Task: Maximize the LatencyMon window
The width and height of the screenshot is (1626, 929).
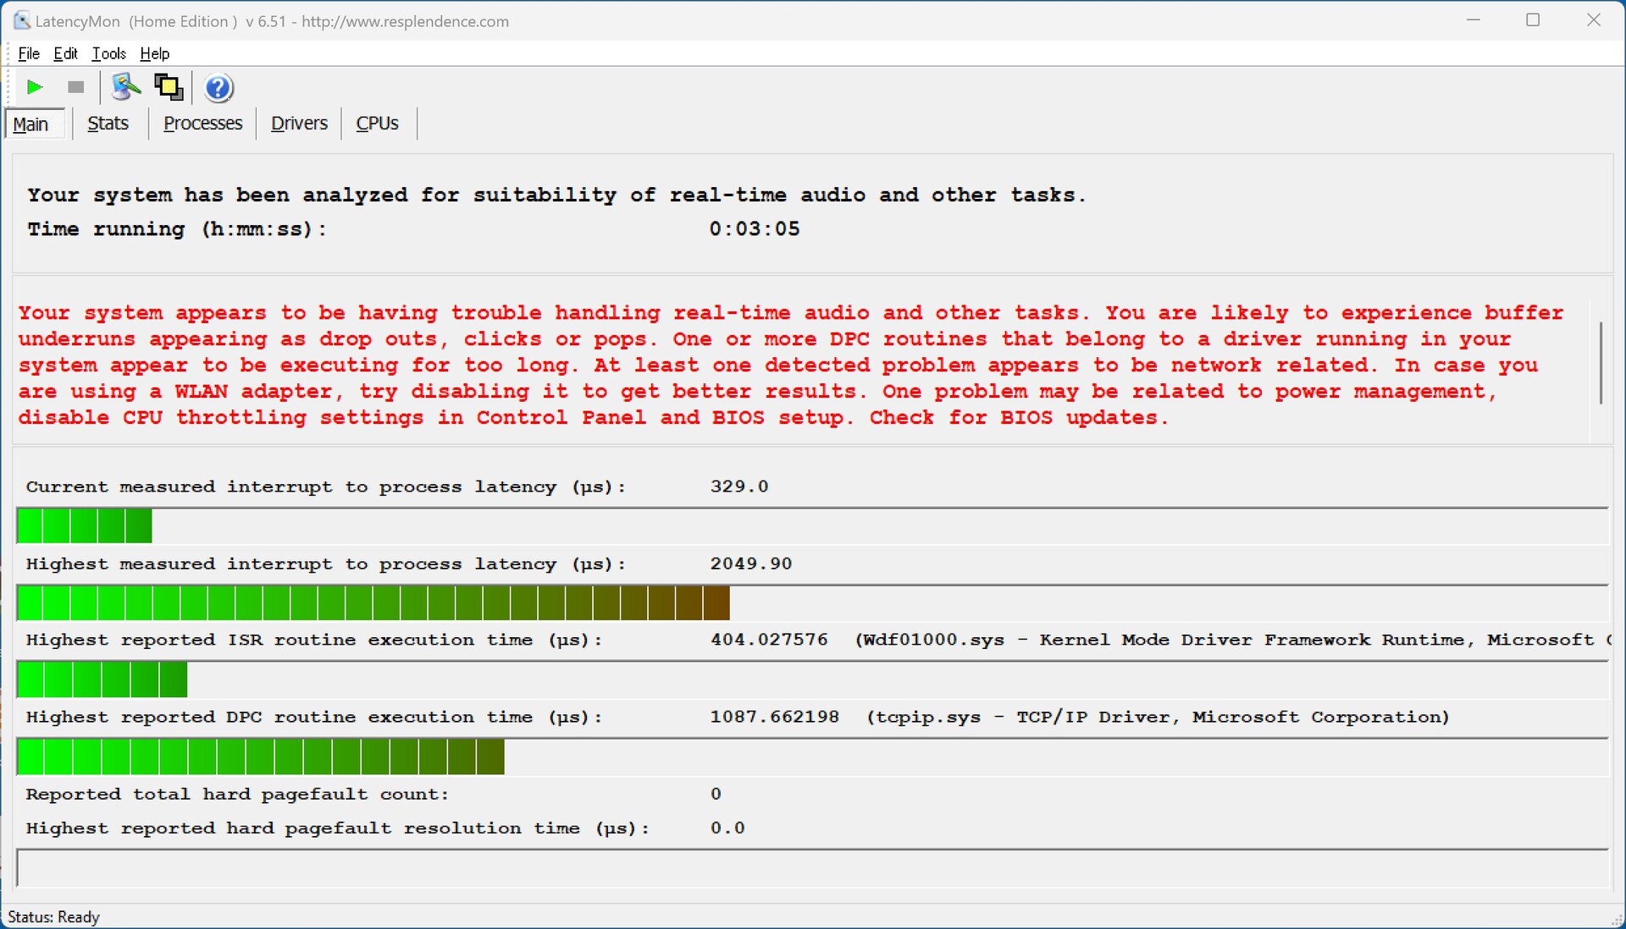Action: point(1533,20)
